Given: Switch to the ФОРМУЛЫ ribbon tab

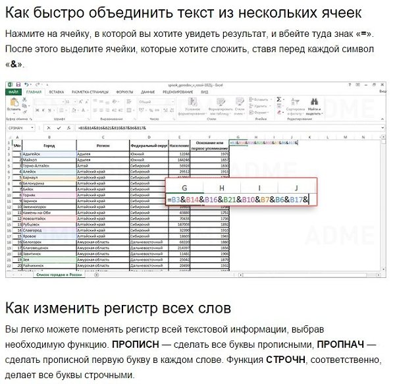Looking at the screenshot, I should [124, 92].
